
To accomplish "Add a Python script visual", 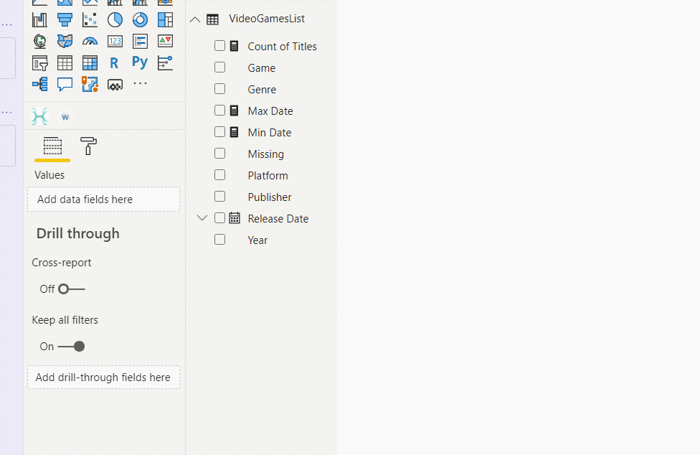I will pos(140,62).
